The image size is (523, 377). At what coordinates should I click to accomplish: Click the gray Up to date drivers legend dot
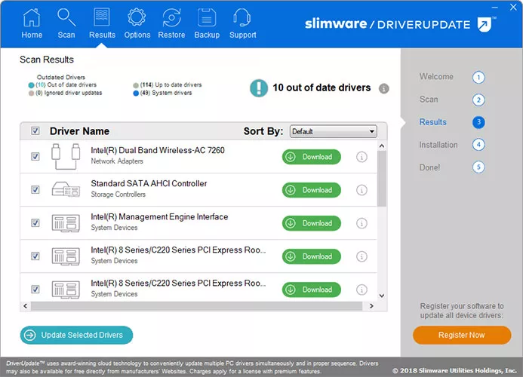tap(136, 85)
